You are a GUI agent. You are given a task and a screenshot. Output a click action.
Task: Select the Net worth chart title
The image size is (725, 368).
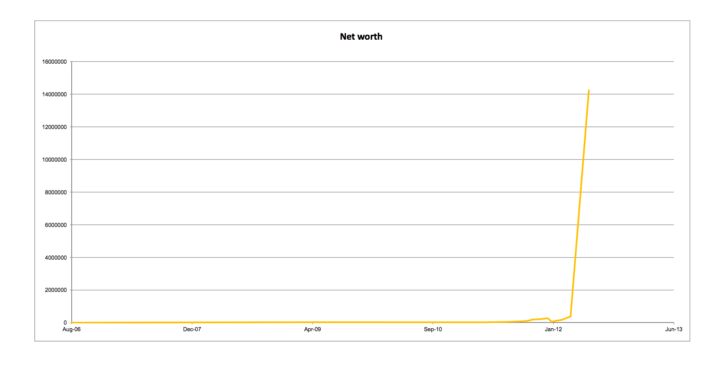click(x=361, y=37)
